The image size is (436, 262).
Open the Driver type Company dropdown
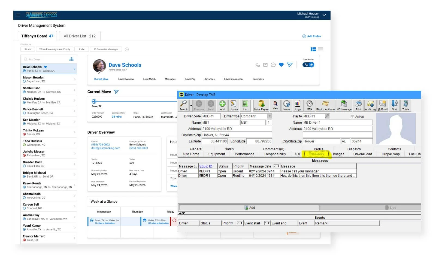point(270,116)
